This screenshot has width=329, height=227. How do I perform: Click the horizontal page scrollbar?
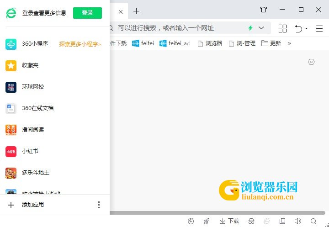(x=218, y=213)
